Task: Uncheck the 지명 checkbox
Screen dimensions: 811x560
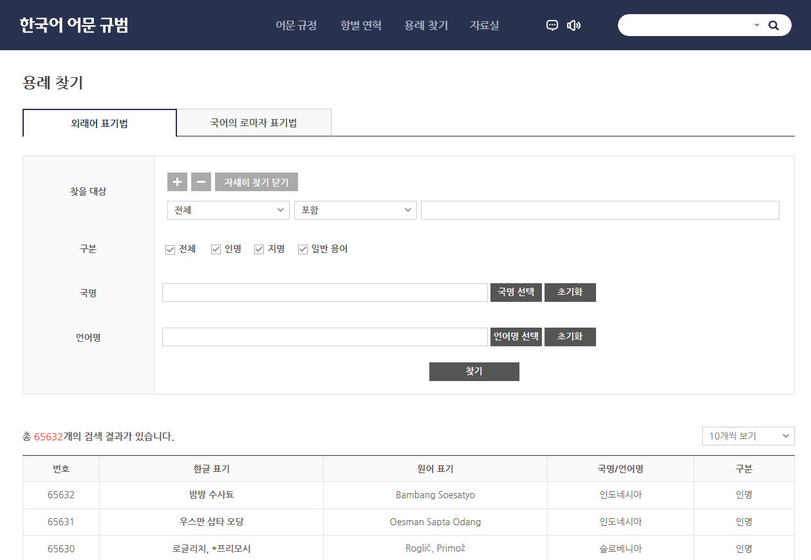Action: (259, 250)
